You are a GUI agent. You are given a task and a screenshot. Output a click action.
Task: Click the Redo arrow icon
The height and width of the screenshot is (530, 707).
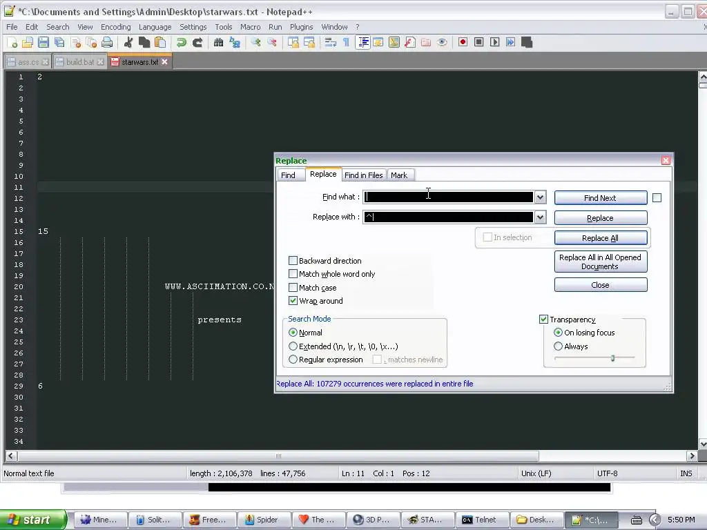point(197,42)
